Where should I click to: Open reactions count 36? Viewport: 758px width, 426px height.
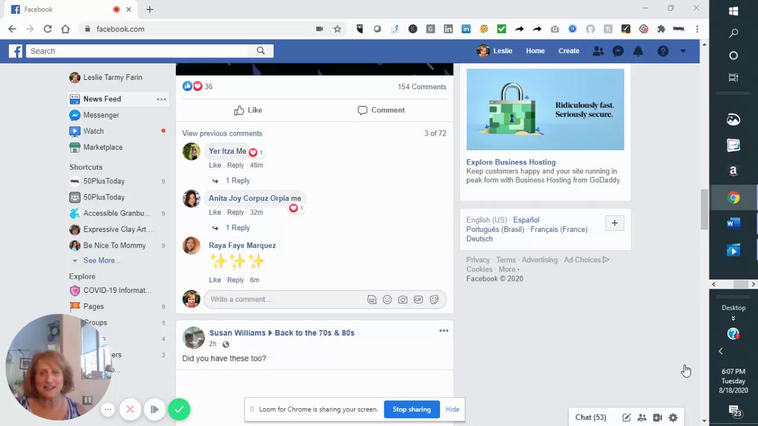[208, 86]
